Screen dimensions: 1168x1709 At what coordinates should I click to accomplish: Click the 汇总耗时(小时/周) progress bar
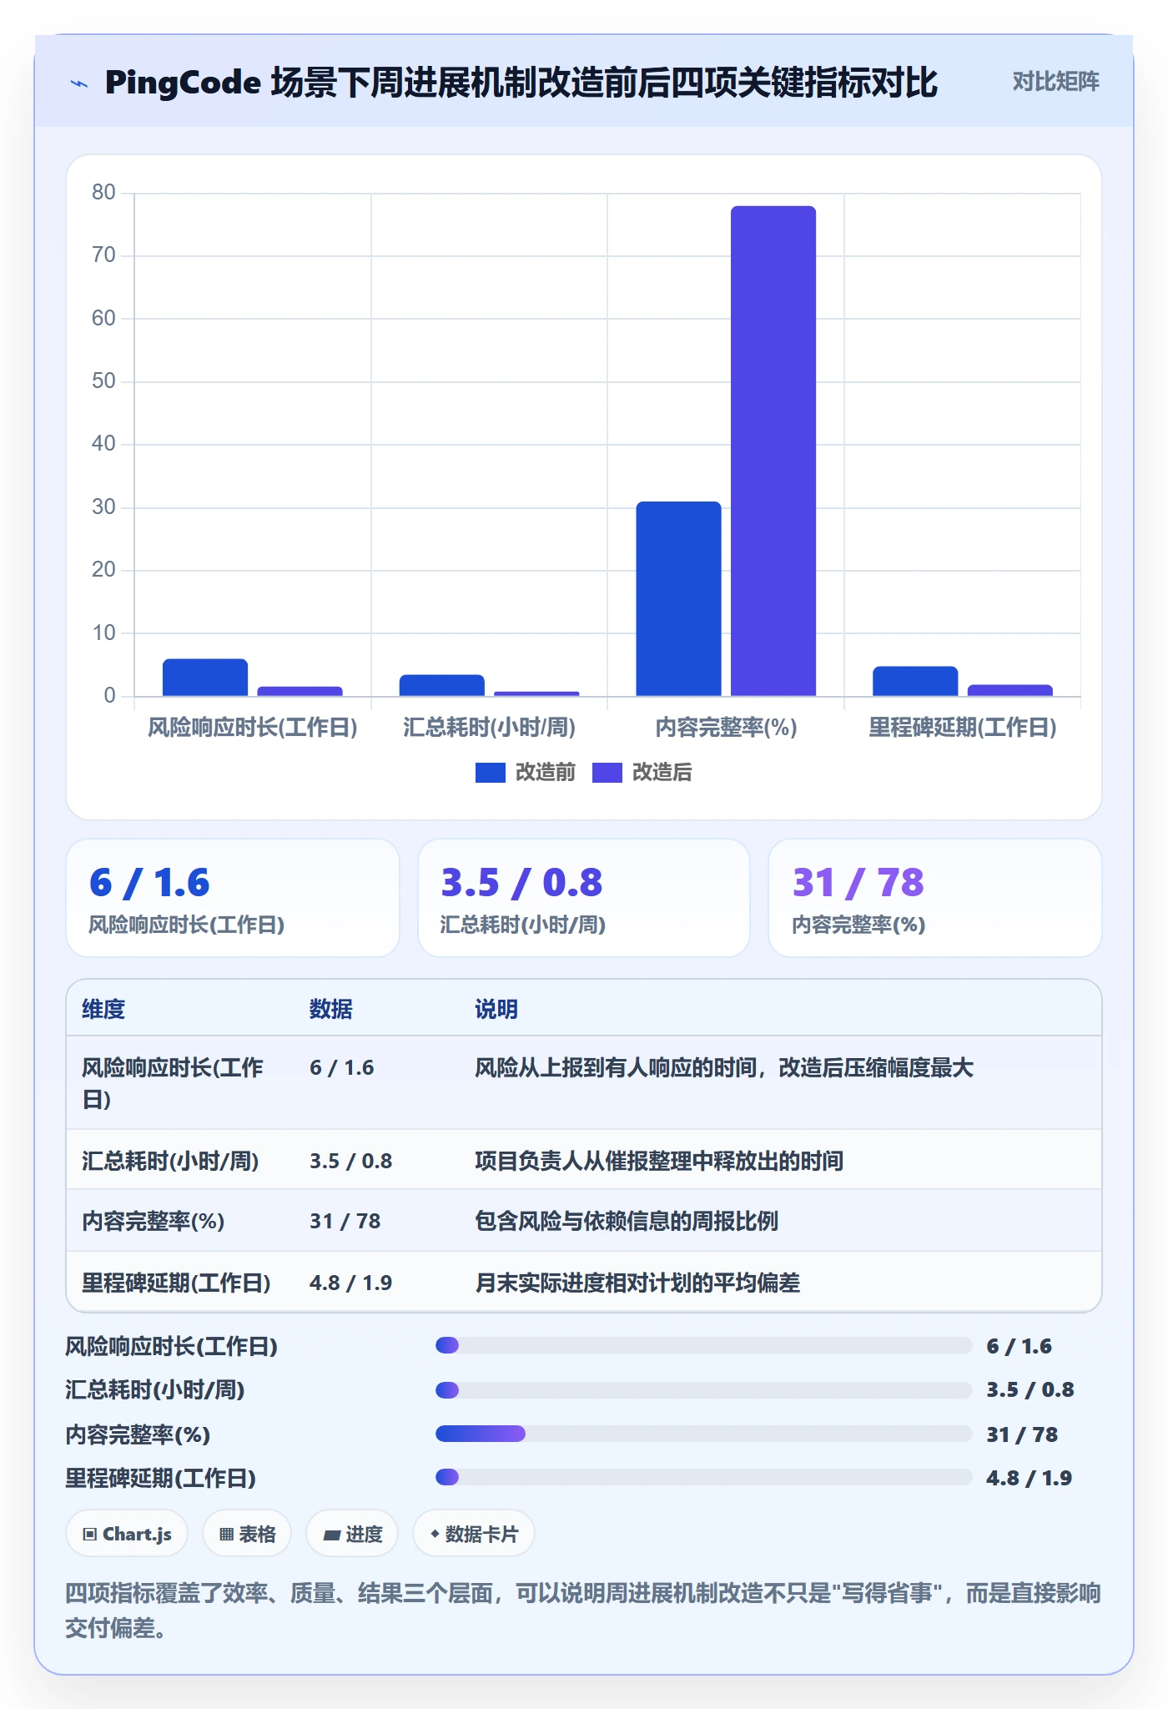coord(703,1389)
